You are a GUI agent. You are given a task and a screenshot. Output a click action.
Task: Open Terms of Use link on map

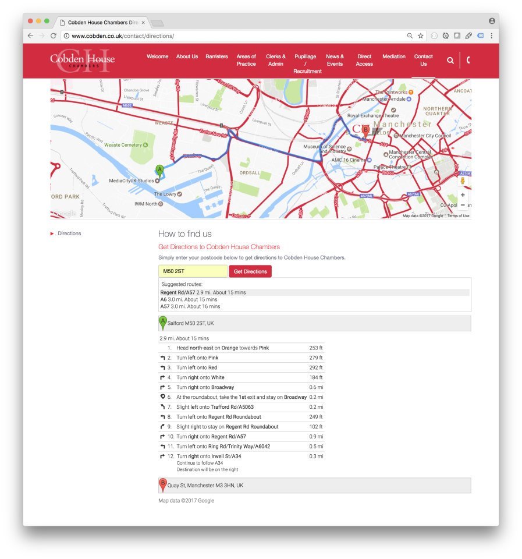[x=458, y=216]
